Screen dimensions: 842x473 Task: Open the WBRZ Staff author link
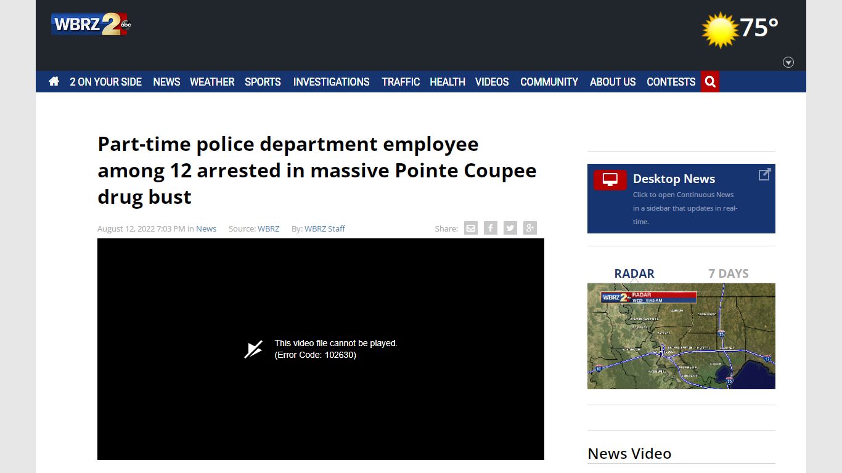pyautogui.click(x=325, y=228)
